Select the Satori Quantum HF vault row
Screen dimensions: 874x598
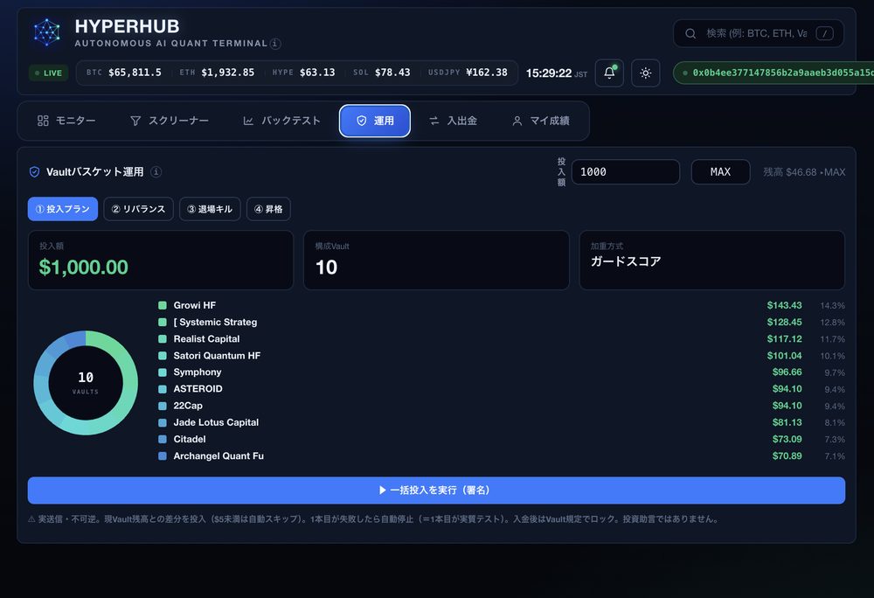coord(502,356)
